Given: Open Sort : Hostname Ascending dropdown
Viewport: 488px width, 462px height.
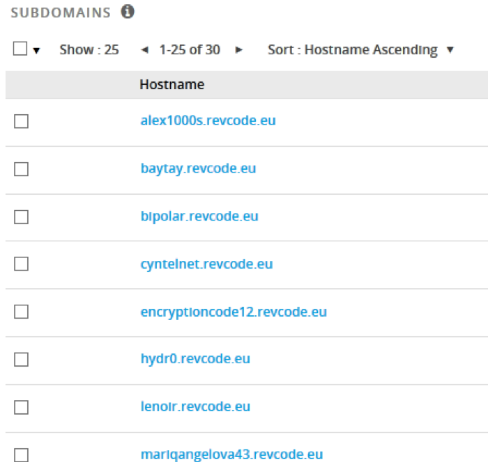Looking at the screenshot, I should coord(361,49).
